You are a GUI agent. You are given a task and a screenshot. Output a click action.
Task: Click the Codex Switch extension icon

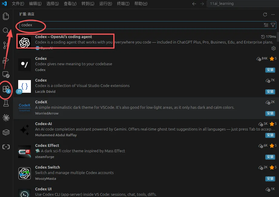click(x=25, y=173)
